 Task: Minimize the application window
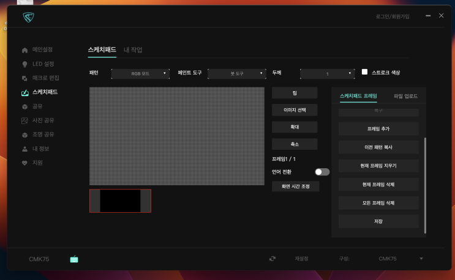pyautogui.click(x=428, y=16)
